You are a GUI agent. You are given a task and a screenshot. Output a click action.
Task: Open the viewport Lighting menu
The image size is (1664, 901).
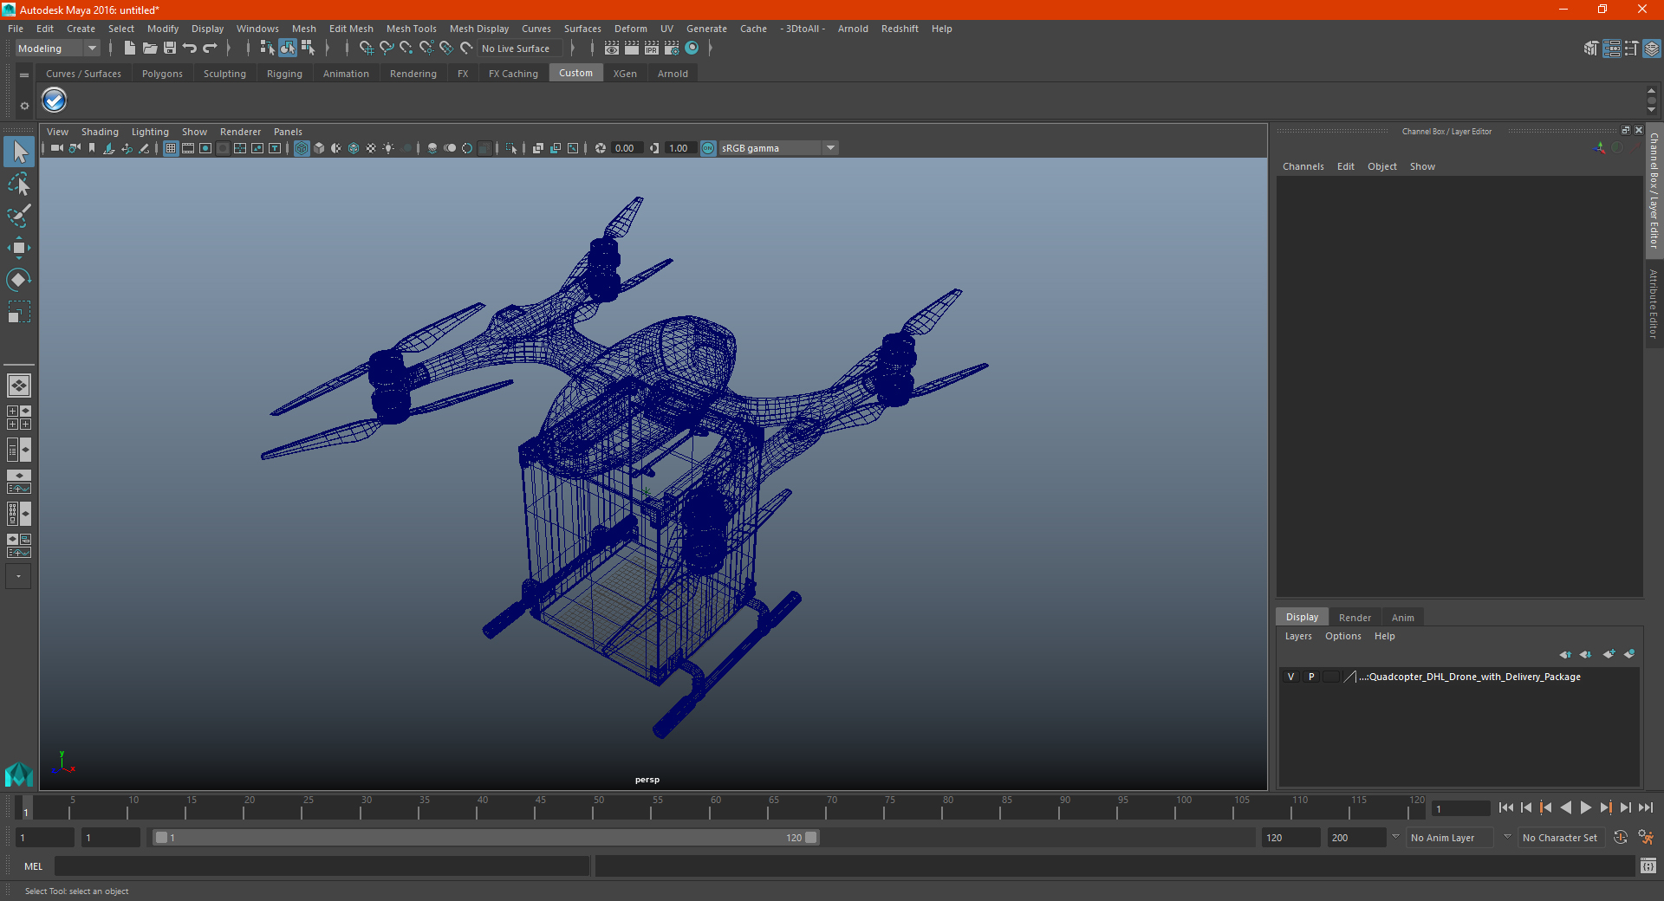coord(150,132)
